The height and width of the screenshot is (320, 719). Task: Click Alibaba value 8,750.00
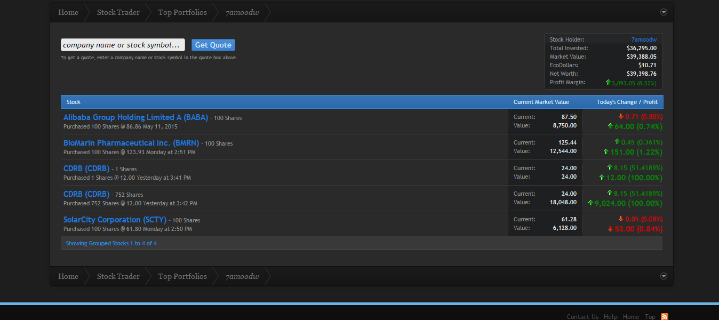tap(564, 125)
